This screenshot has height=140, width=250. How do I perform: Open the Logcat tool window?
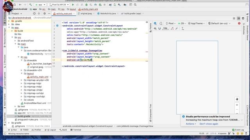(x=50, y=130)
